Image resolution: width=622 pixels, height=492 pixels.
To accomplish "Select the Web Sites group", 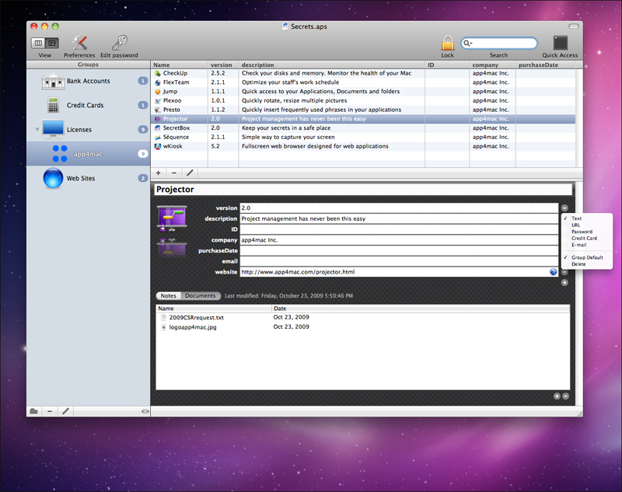I will point(88,179).
